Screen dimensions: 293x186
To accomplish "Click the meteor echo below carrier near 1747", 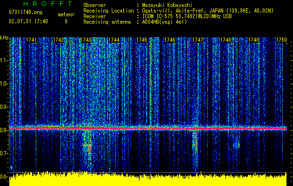I will [195, 147].
